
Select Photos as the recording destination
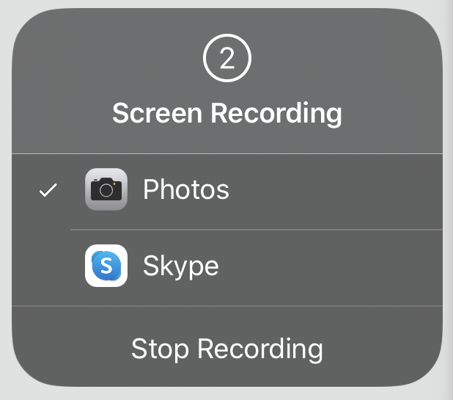(227, 192)
